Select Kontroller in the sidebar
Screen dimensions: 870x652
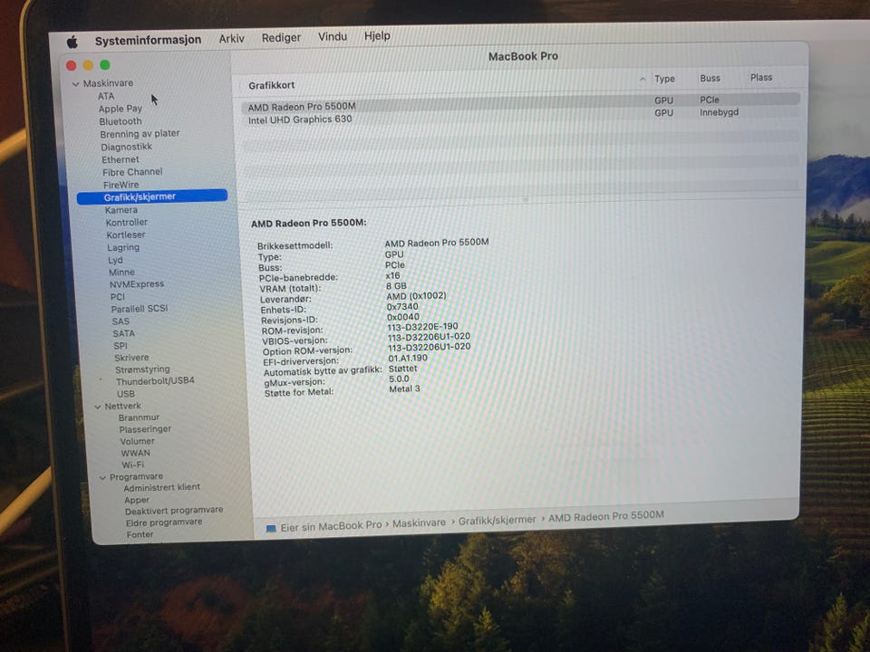coord(127,223)
